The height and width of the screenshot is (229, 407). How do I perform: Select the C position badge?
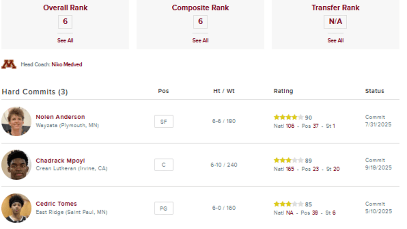[x=163, y=165]
